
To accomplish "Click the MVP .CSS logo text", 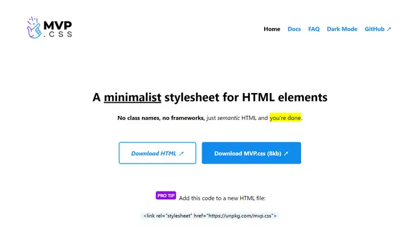I will coord(57,29).
